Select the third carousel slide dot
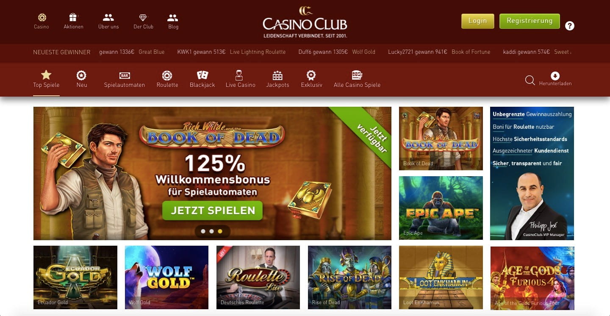The height and width of the screenshot is (316, 610). tap(220, 231)
